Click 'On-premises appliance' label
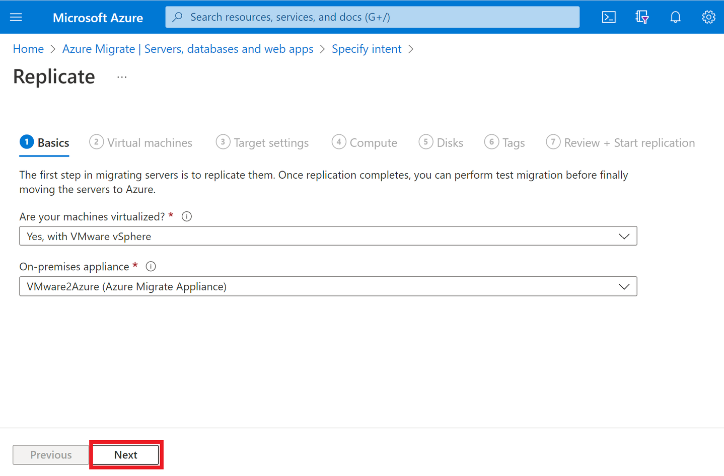Screen dimensions: 724x476 75,267
